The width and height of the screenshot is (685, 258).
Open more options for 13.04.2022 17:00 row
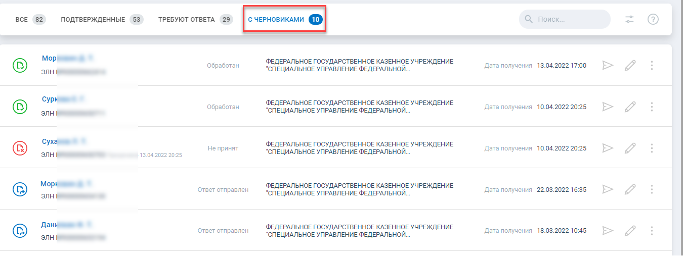(x=652, y=65)
